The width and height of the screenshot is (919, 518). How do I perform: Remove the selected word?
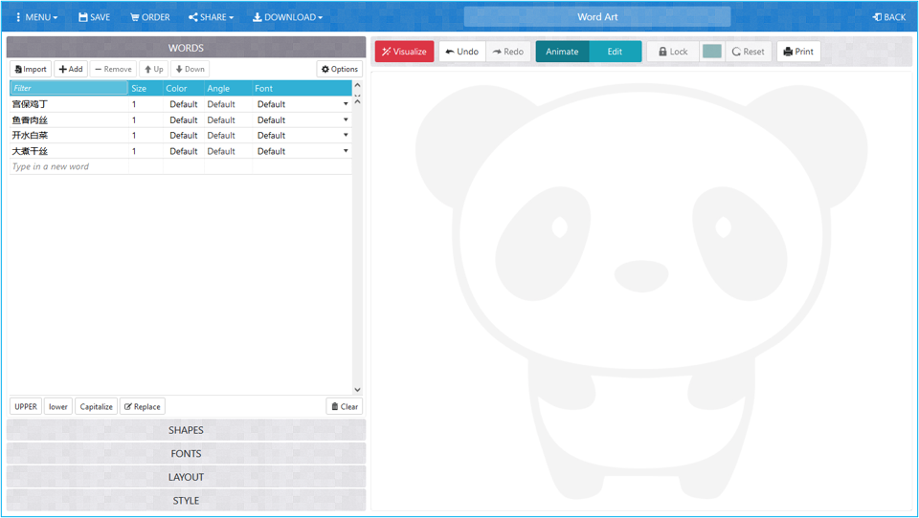point(114,69)
